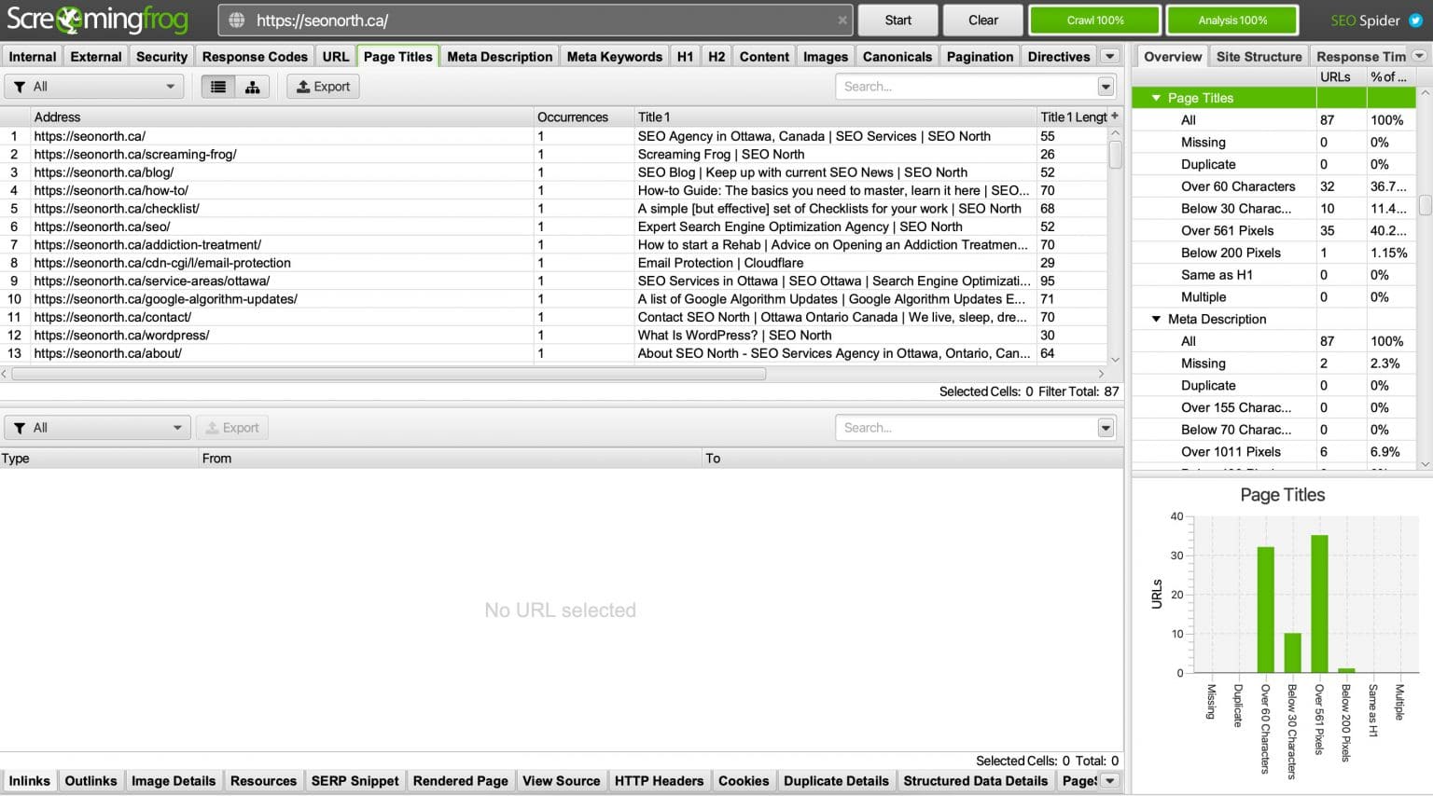This screenshot has width=1433, height=796.
Task: Clear the URL bar using the x icon
Action: tap(842, 20)
